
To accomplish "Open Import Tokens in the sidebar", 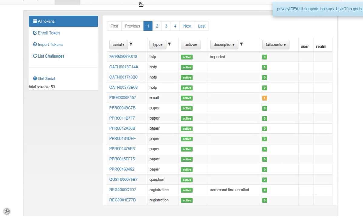I will click(x=48, y=44).
